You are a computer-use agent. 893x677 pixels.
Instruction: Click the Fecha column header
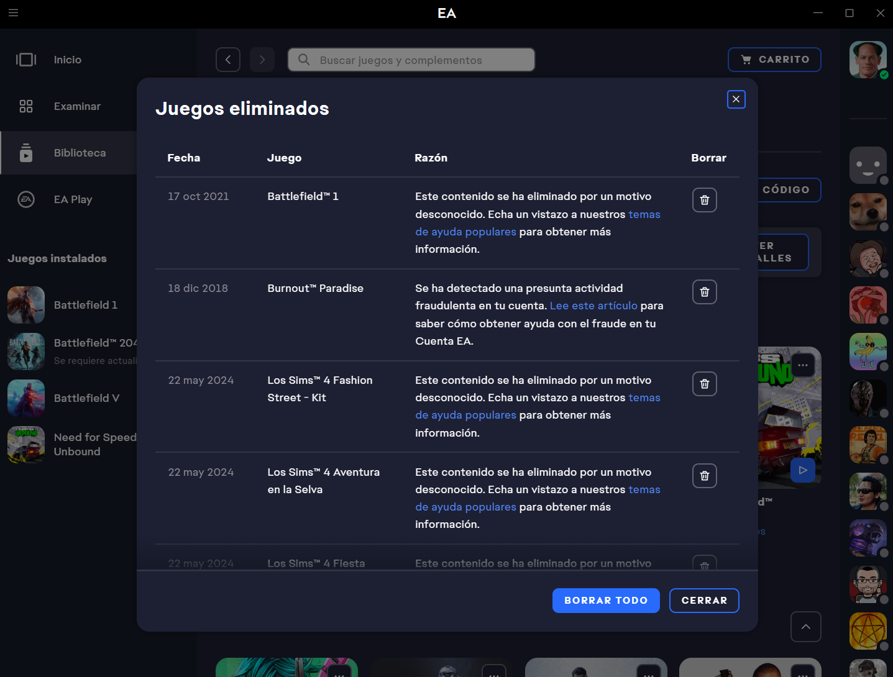184,158
